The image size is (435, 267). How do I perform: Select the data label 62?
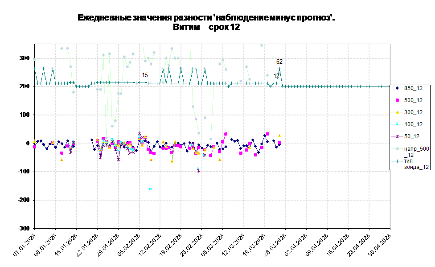(279, 62)
